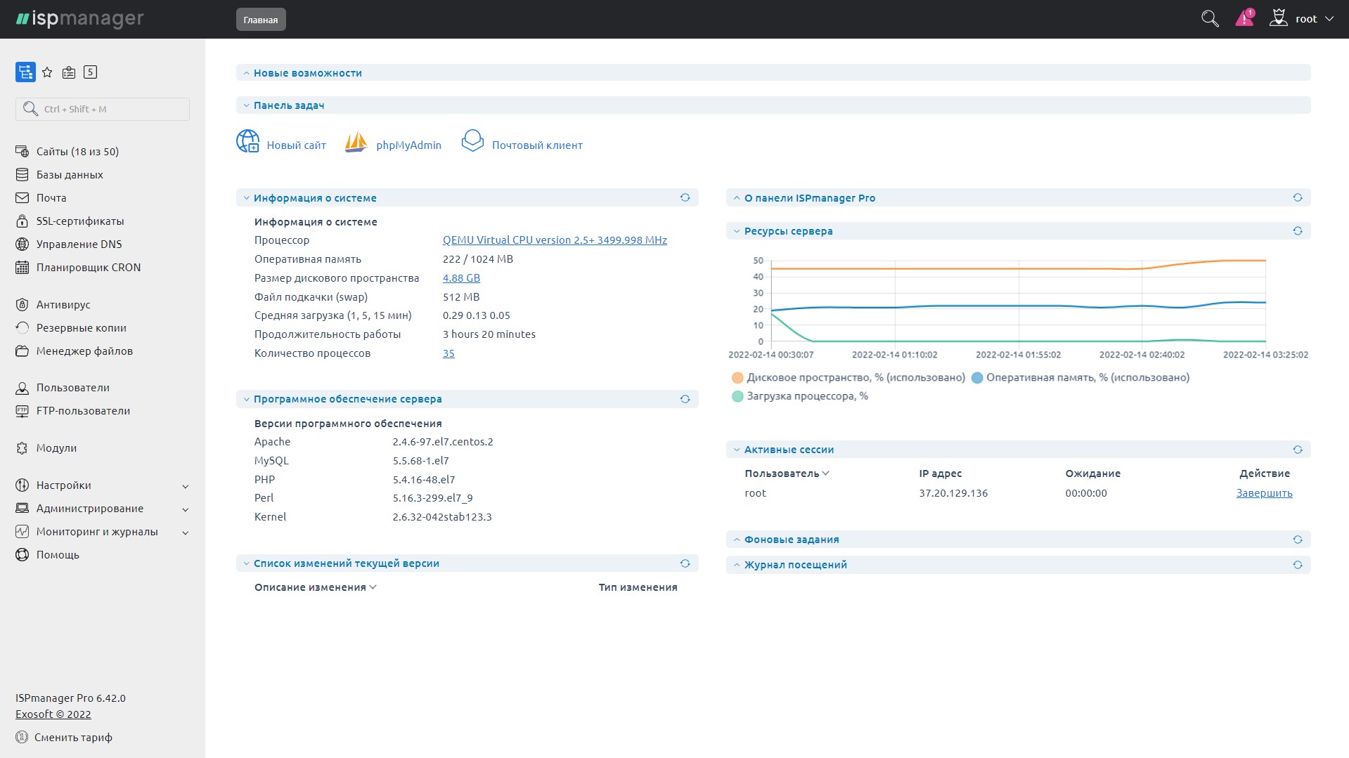Open phpMyAdmin via its sailboat icon
Image resolution: width=1349 pixels, height=758 pixels.
click(x=356, y=143)
